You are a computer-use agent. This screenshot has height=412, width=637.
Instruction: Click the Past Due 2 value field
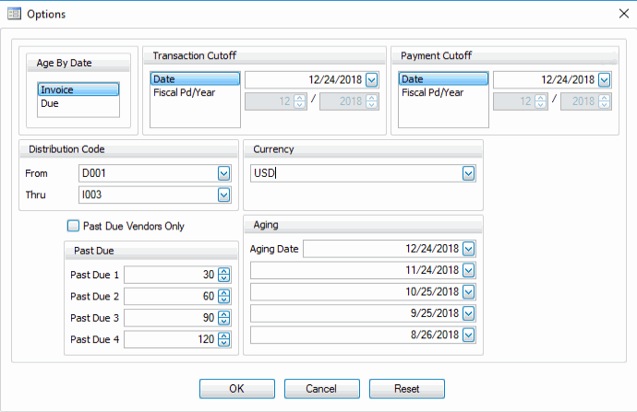click(x=170, y=296)
